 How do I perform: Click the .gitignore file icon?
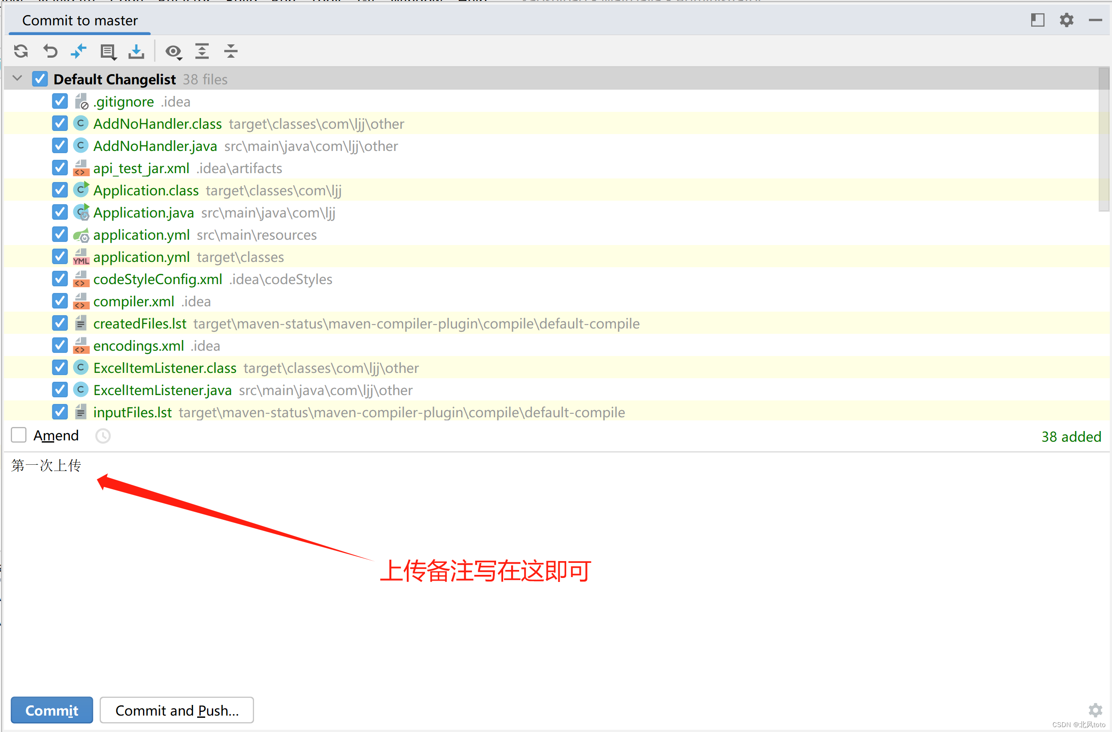point(81,101)
